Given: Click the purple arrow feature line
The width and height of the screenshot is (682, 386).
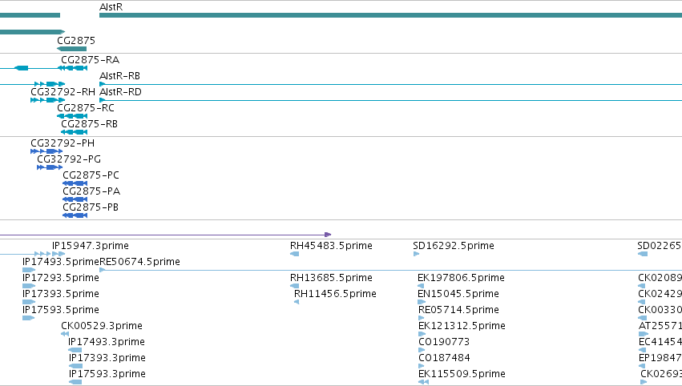Looking at the screenshot, I should tap(165, 235).
